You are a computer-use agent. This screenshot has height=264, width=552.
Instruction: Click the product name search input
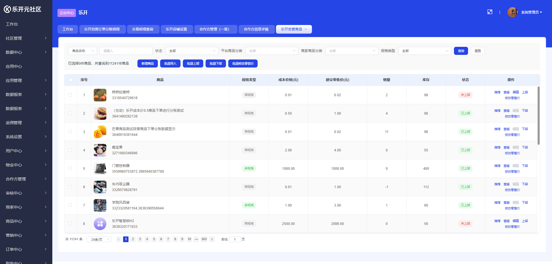pos(126,51)
